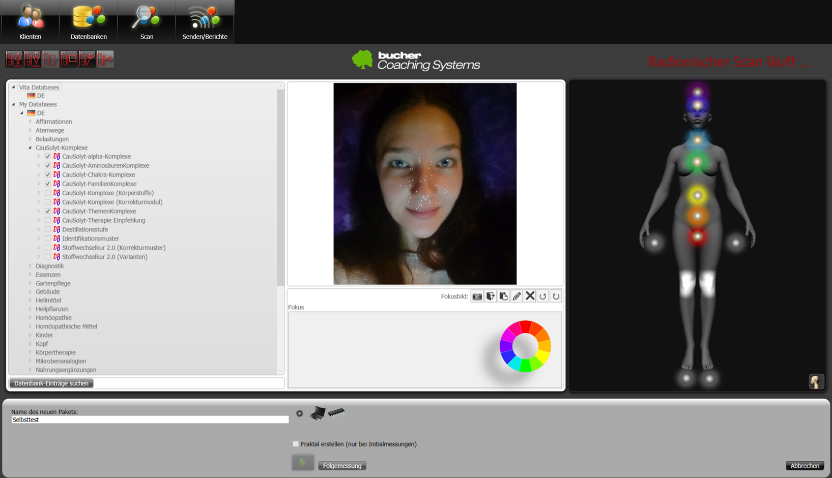Check the Destillationsstufe checkbox
The image size is (832, 478).
47,229
